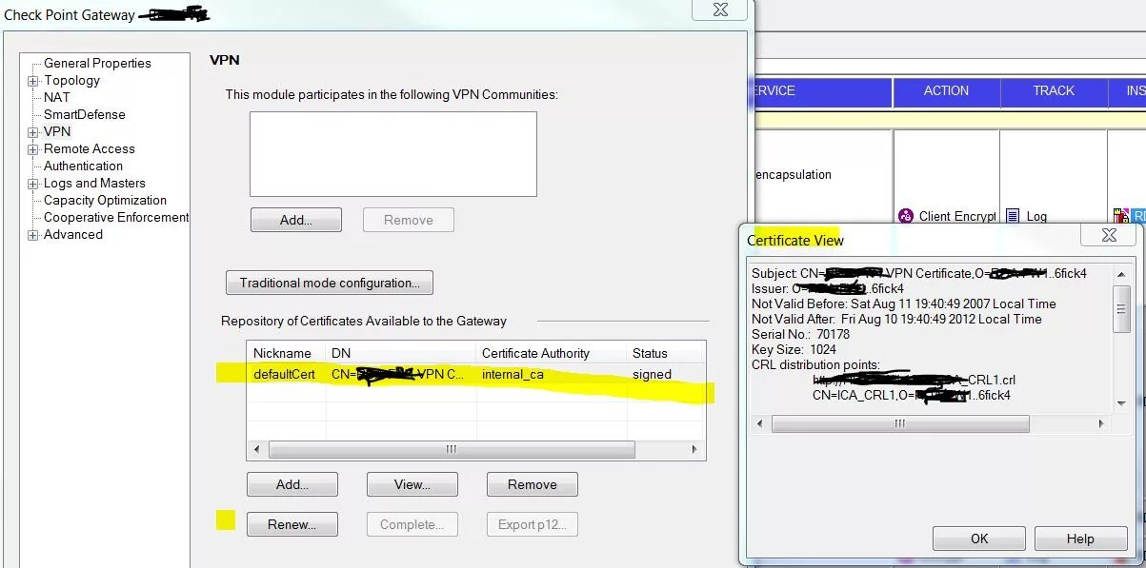The image size is (1146, 568).
Task: Select NAT in the tree
Action: (x=56, y=97)
